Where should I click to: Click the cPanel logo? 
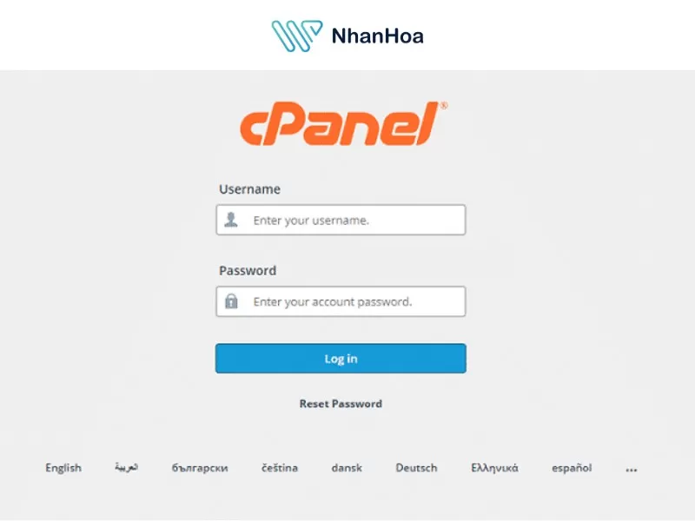point(339,122)
